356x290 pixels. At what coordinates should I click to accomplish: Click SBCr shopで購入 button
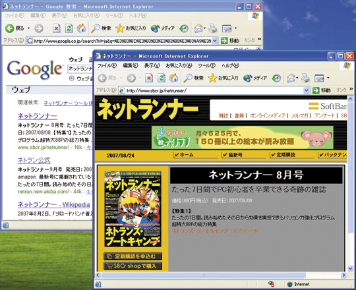[133, 266]
